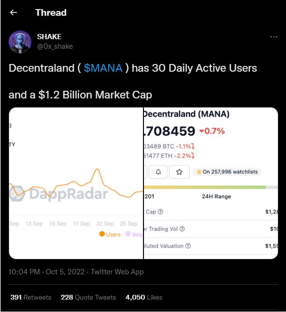Click the bell alert icon in the MANA screenshot
Screen dimensions: 286x312
click(x=158, y=171)
